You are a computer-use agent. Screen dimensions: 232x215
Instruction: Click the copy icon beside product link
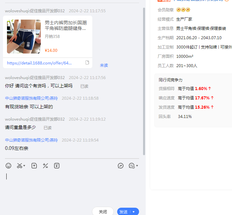pyautogui.click(x=87, y=62)
